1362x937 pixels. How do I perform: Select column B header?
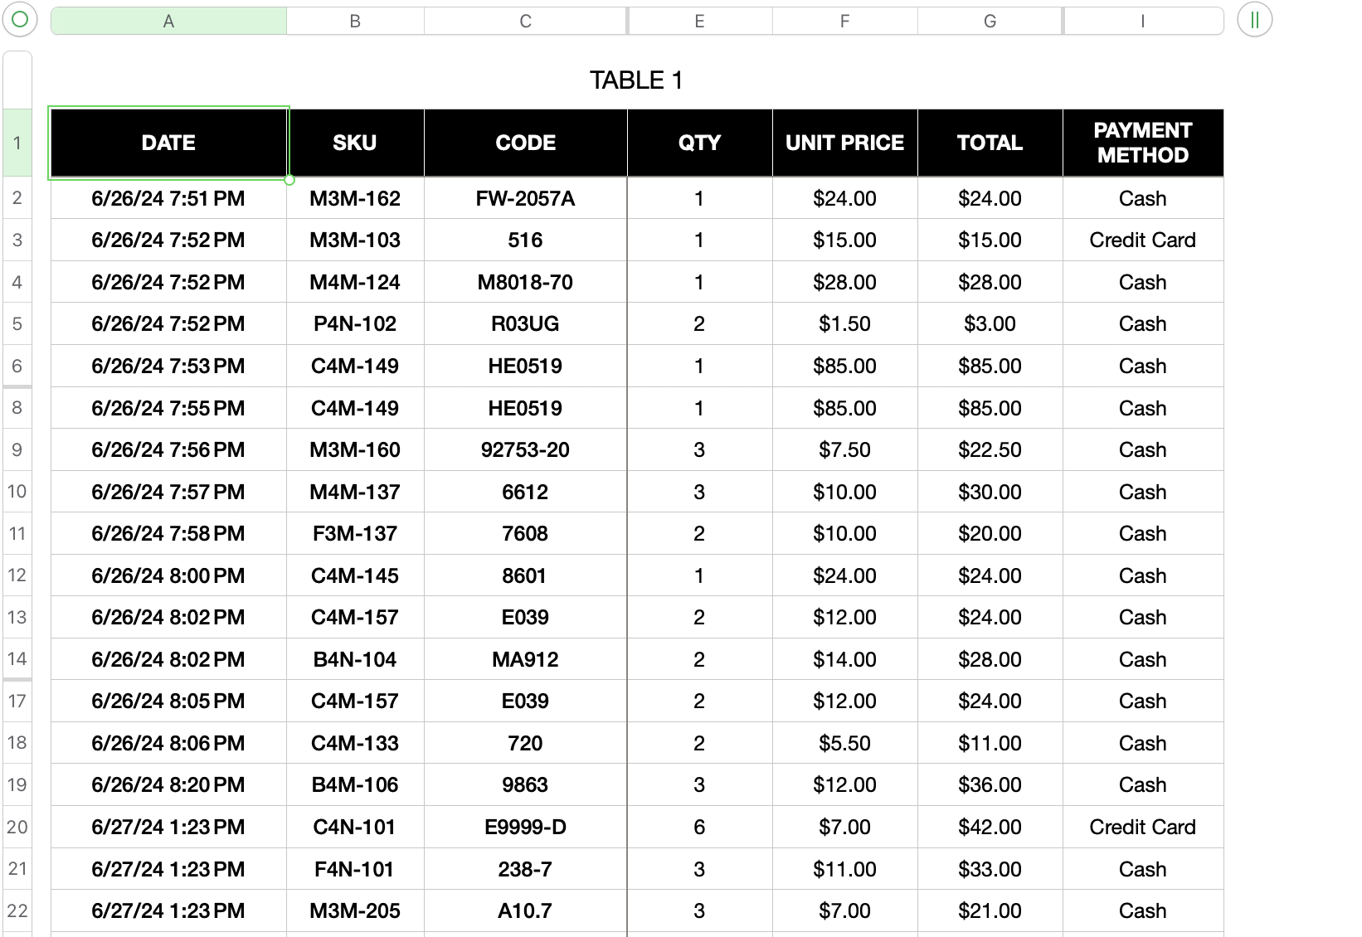pos(355,22)
